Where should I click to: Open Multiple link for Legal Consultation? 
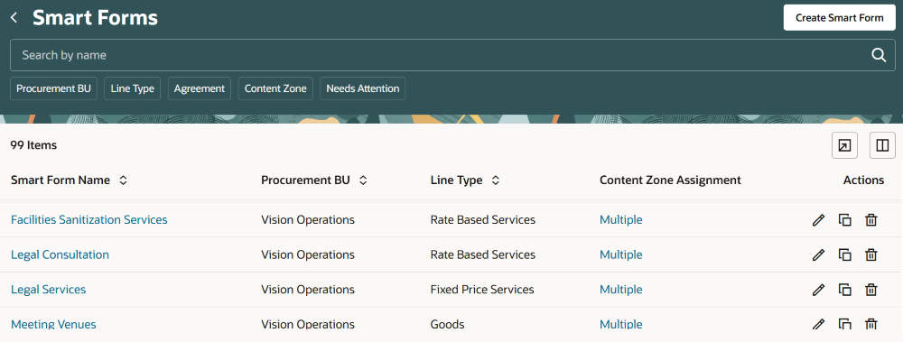coord(621,254)
